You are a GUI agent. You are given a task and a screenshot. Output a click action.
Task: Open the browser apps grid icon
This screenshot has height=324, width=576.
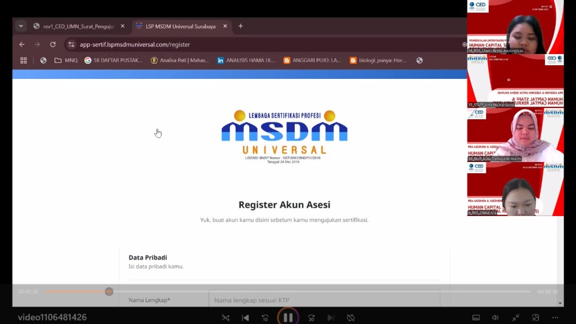tap(24, 60)
